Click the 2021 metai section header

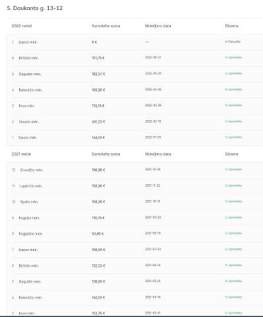coord(21,154)
